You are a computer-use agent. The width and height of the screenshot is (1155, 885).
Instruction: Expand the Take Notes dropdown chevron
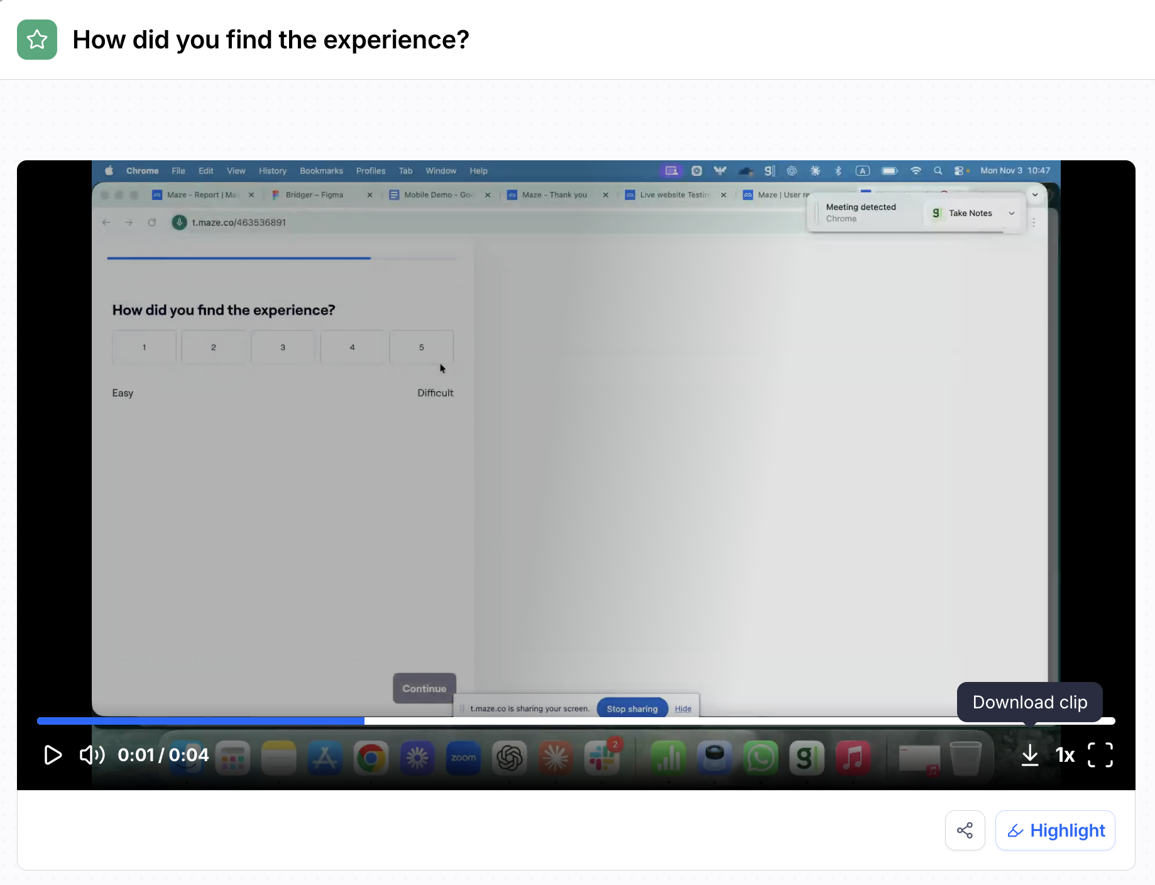click(1012, 213)
